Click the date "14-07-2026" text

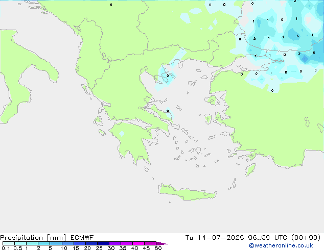[x=220, y=238]
